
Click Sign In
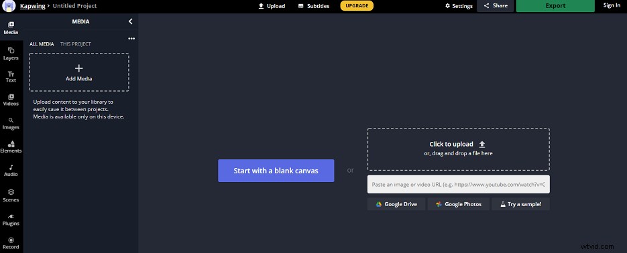pyautogui.click(x=612, y=5)
